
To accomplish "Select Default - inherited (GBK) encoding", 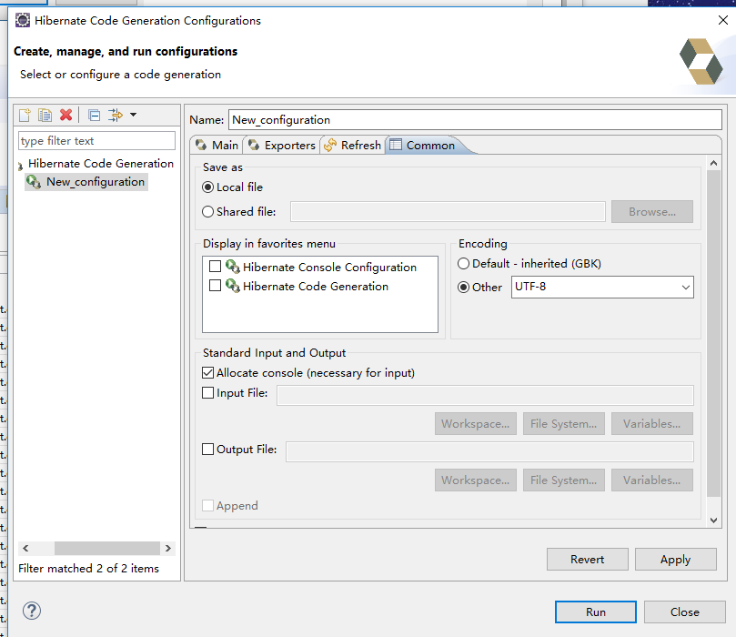I will pos(463,263).
